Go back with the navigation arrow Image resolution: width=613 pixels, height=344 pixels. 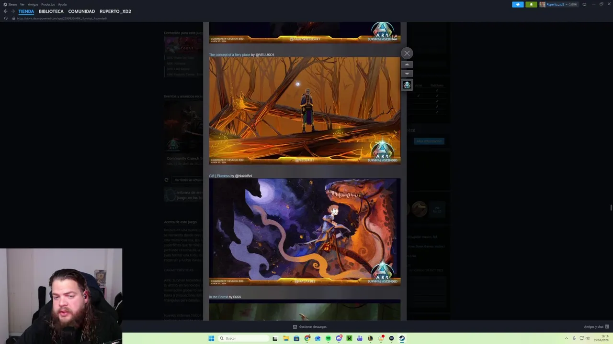(5, 11)
